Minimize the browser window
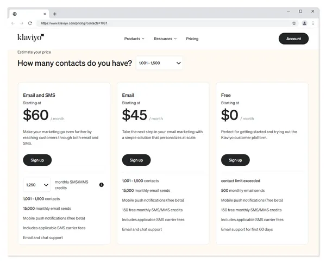The width and height of the screenshot is (326, 263). coord(289,11)
